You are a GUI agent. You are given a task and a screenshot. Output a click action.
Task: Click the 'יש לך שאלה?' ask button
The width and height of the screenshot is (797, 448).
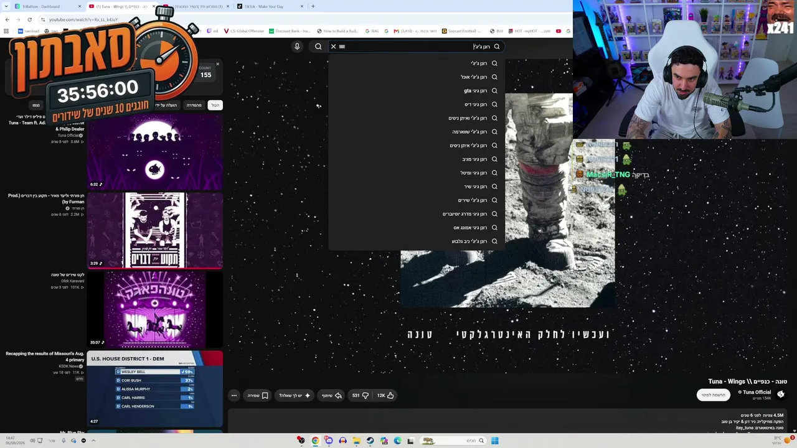click(x=295, y=395)
